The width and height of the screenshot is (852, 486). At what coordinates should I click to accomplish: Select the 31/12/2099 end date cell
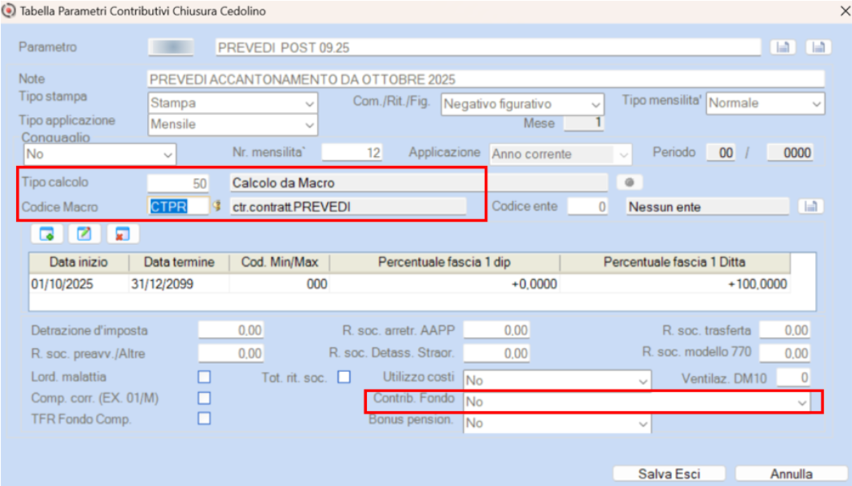pos(179,284)
